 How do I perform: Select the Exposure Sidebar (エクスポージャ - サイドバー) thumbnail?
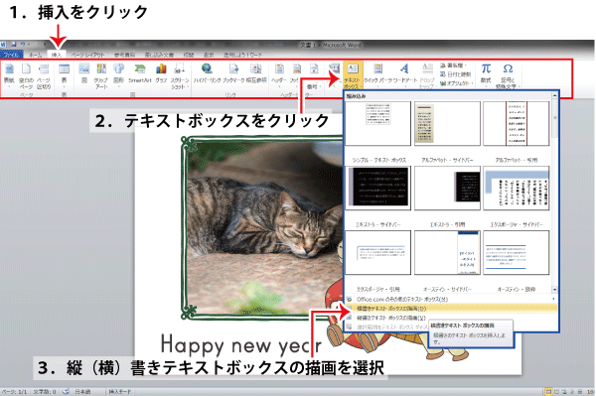[x=517, y=188]
